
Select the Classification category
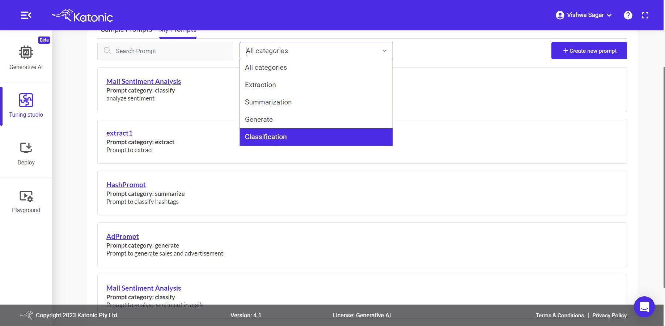pyautogui.click(x=316, y=137)
